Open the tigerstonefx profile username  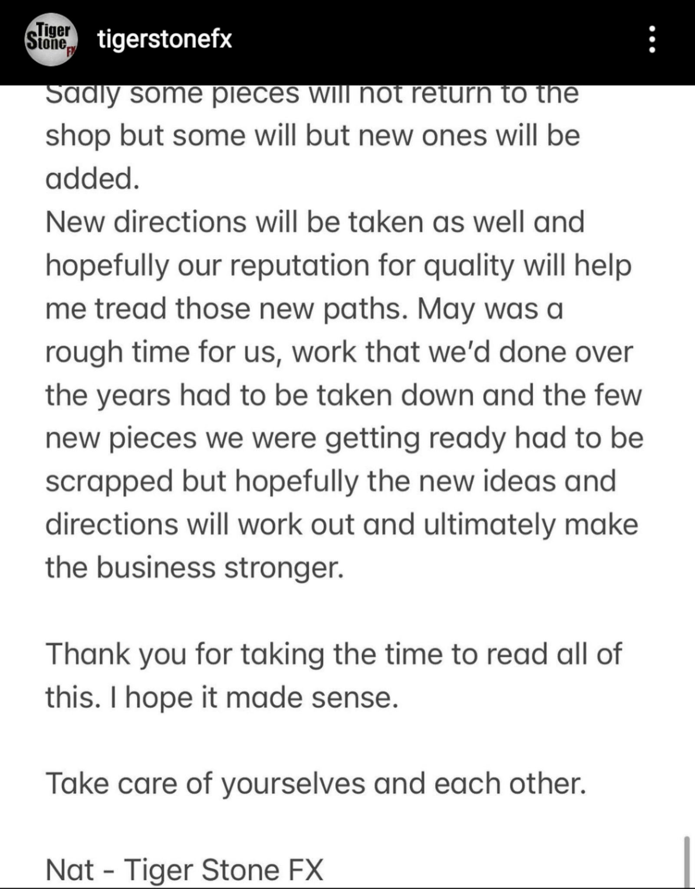(165, 40)
